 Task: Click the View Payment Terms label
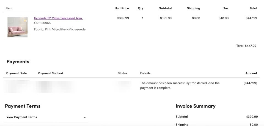click(x=22, y=117)
